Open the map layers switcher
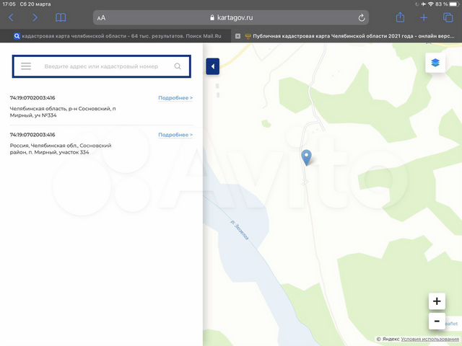The image size is (462, 346). click(x=435, y=63)
